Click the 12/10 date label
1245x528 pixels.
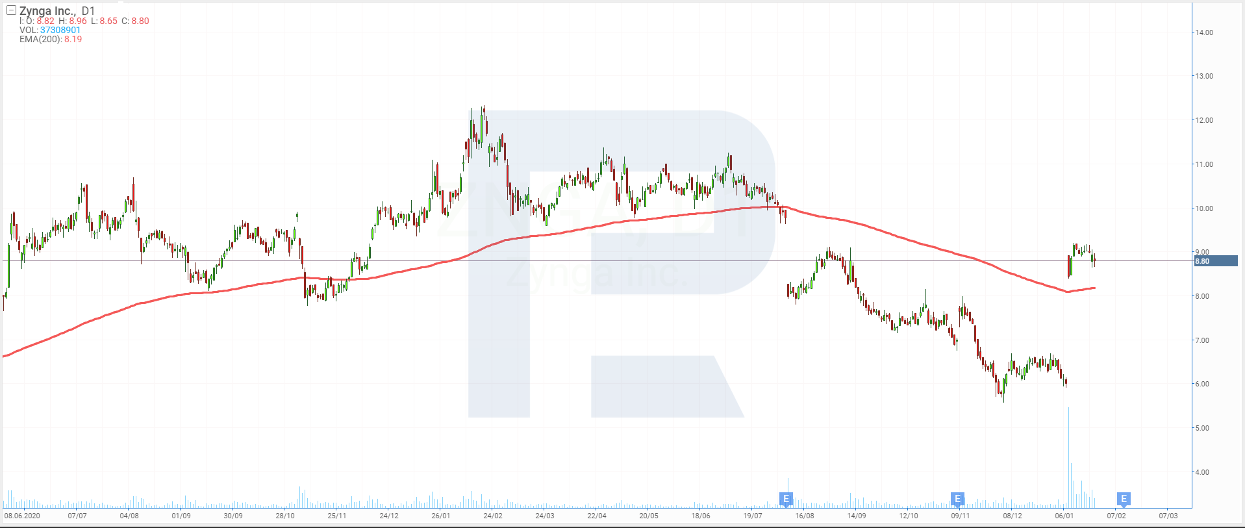click(x=909, y=516)
